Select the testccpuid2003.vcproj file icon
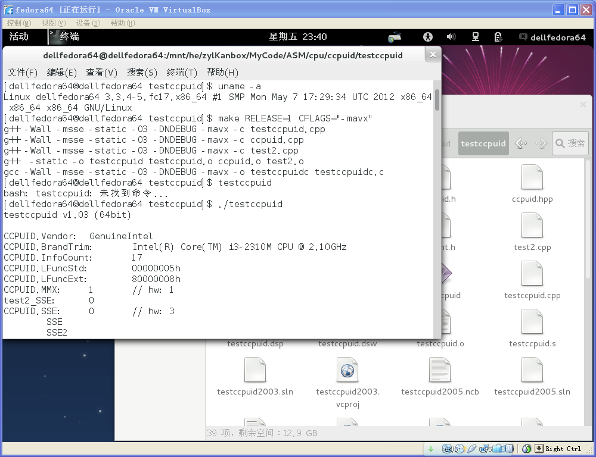596x457 pixels. (x=347, y=370)
